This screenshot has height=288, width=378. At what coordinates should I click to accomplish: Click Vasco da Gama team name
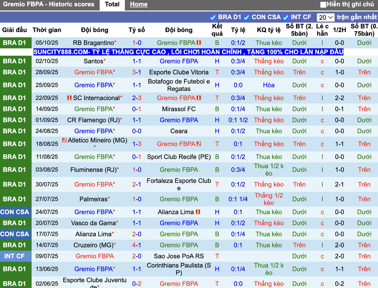(94, 223)
